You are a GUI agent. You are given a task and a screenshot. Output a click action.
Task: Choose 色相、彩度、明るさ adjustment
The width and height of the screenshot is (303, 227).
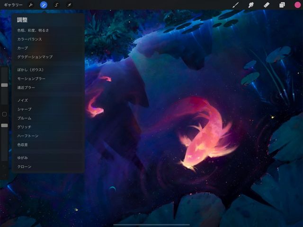coord(48,30)
